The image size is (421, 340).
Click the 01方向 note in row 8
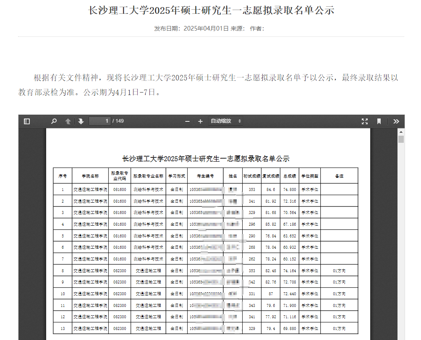click(x=340, y=271)
